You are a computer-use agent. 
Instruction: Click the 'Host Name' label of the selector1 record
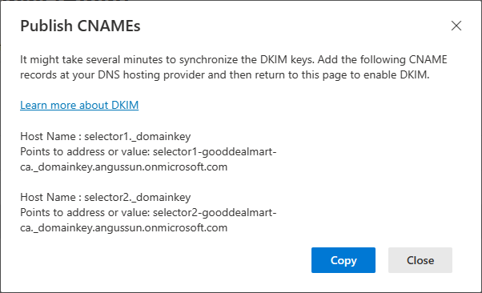pos(48,136)
